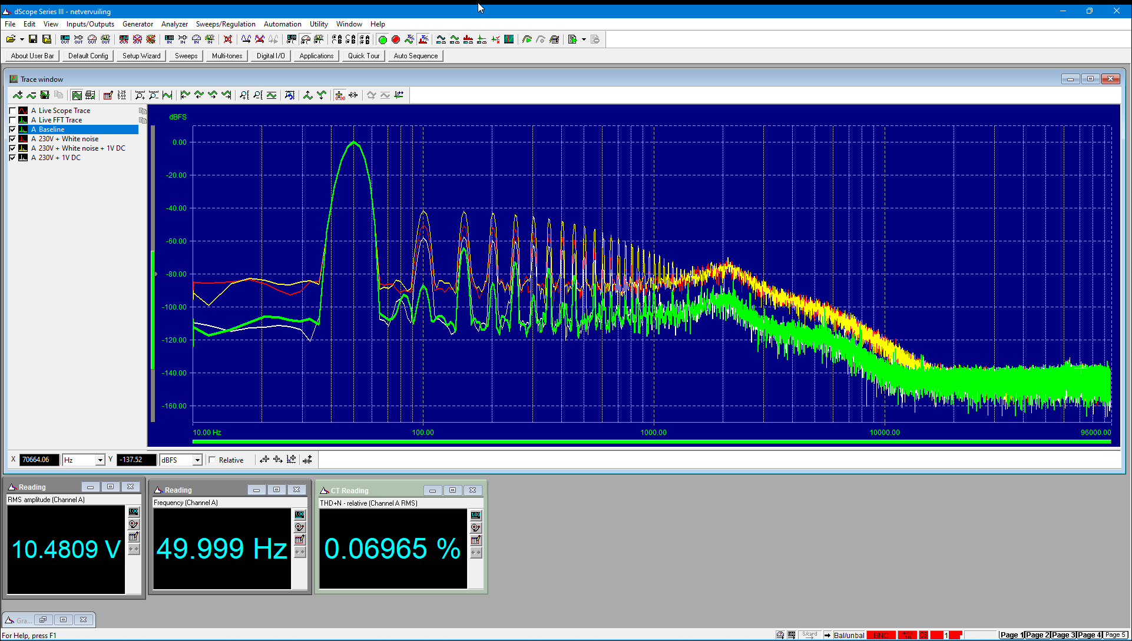Click the Quick Tour button

[363, 56]
